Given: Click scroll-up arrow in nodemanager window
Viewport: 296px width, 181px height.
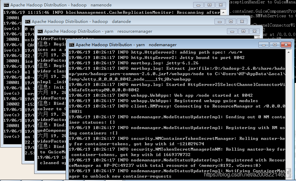Looking at the screenshot, I should (289, 52).
